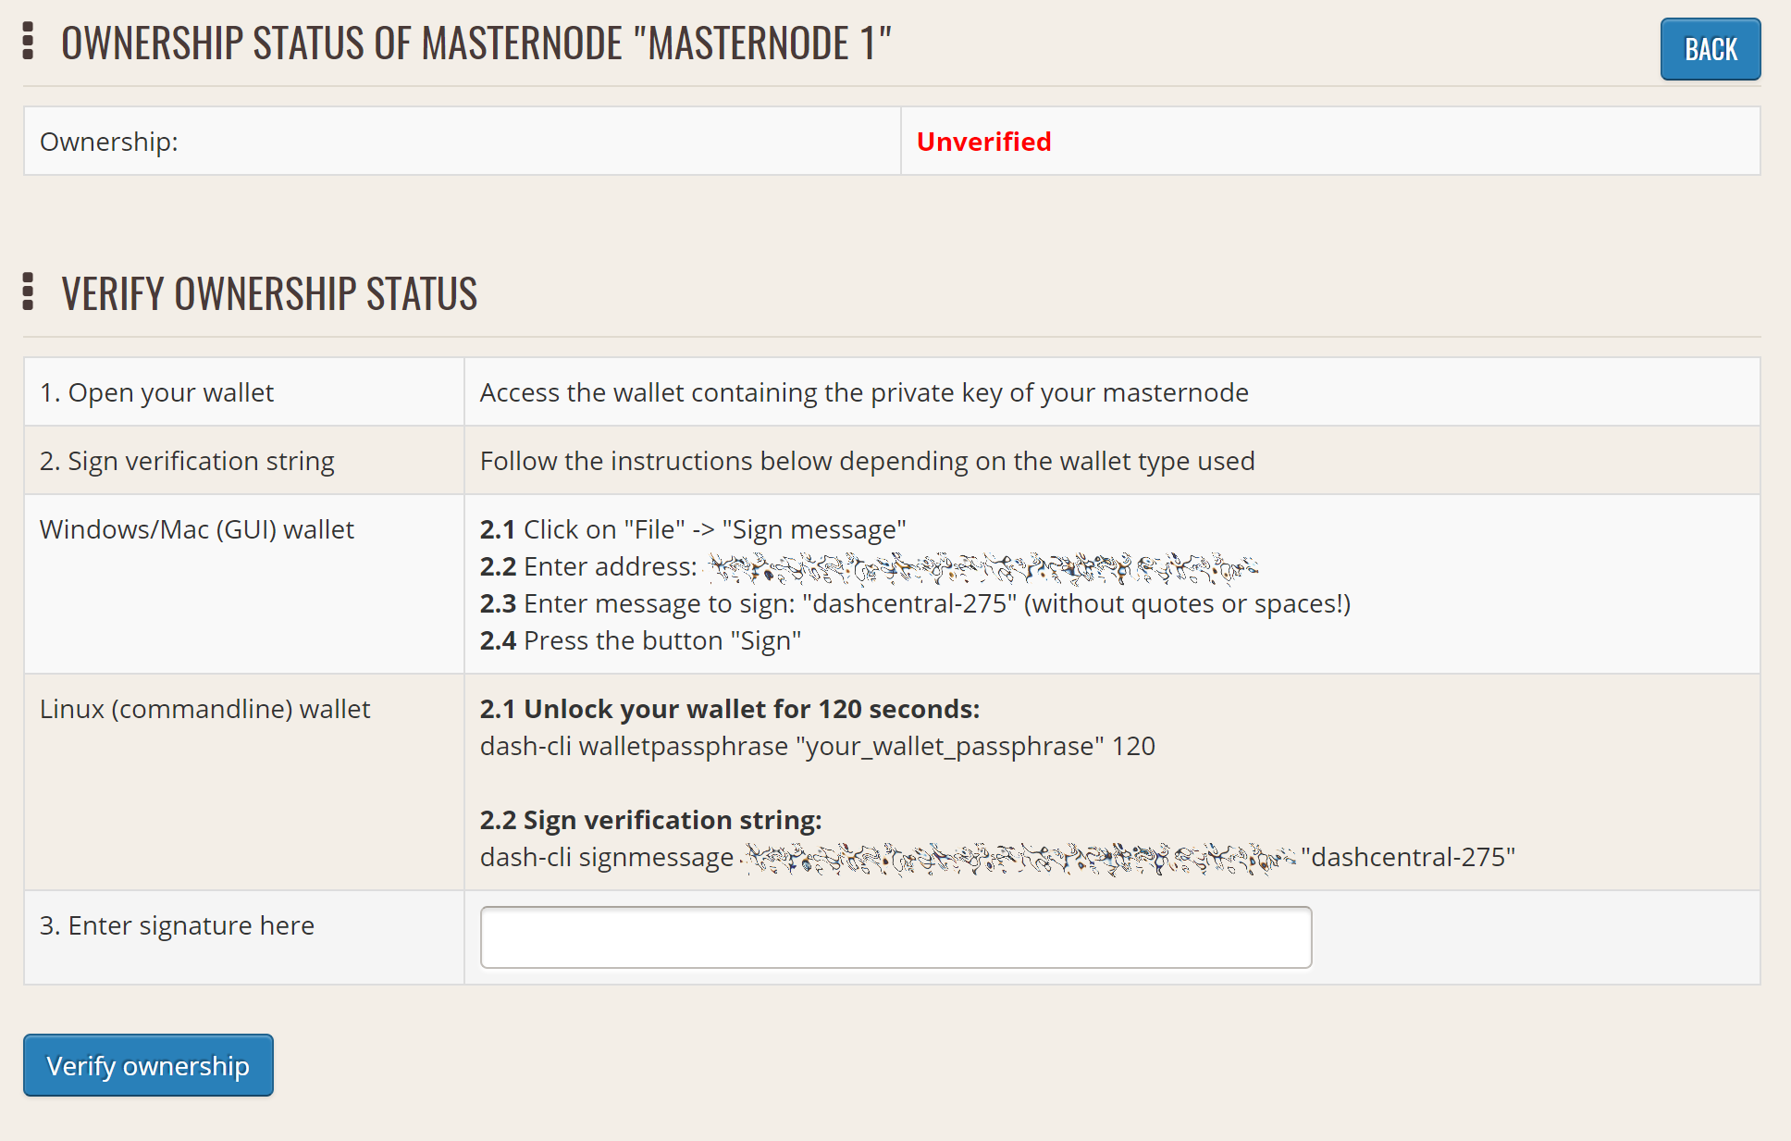Viewport: 1791px width, 1141px height.
Task: Click the dots icon beside Ownership Status heading
Action: [28, 42]
